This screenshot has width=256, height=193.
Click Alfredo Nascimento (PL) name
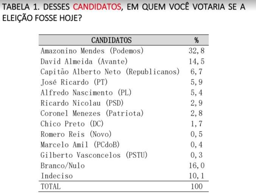[85, 93]
